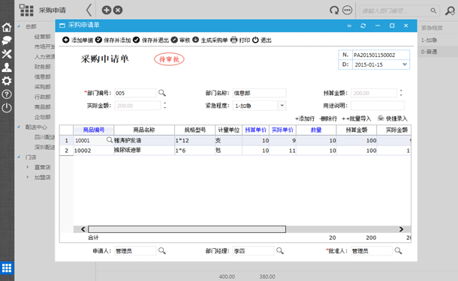Sort by the 商品编号 column header

(x=93, y=130)
